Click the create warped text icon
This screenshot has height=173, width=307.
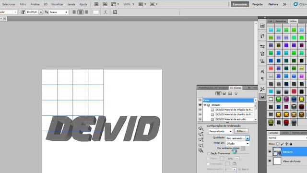(106, 12)
